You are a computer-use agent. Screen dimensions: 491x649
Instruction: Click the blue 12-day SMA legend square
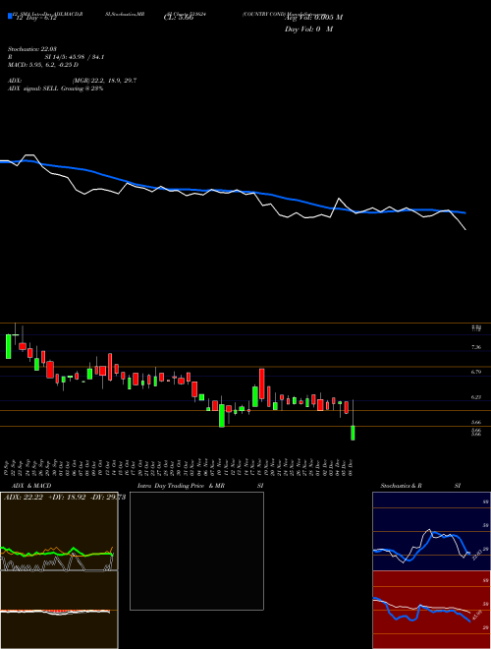point(11,16)
